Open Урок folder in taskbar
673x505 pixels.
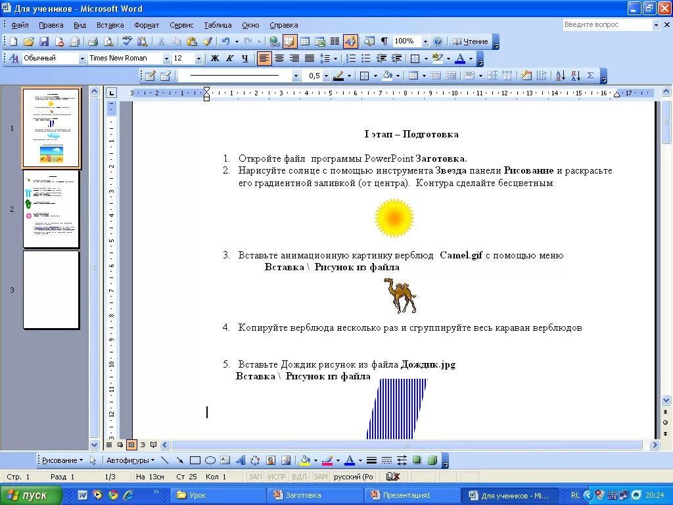pyautogui.click(x=218, y=495)
